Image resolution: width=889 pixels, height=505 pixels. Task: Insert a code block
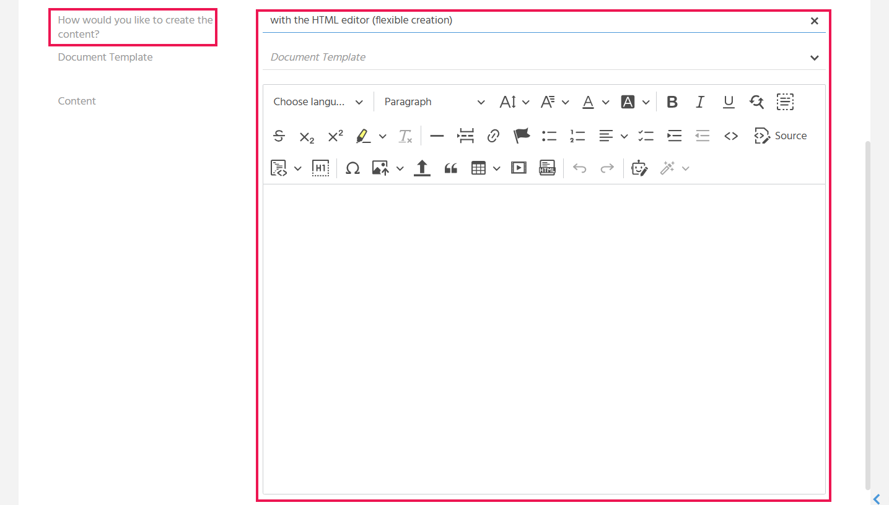point(279,168)
